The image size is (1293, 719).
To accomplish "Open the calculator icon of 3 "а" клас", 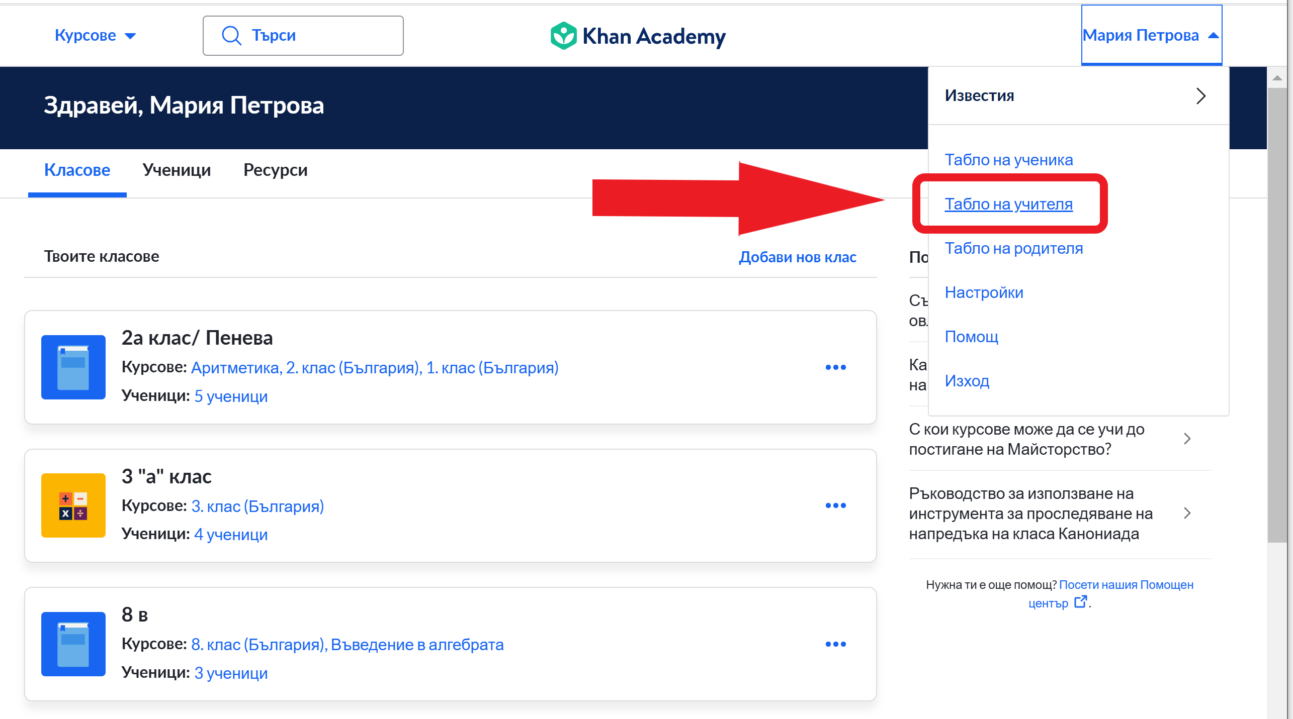I will pyautogui.click(x=73, y=505).
